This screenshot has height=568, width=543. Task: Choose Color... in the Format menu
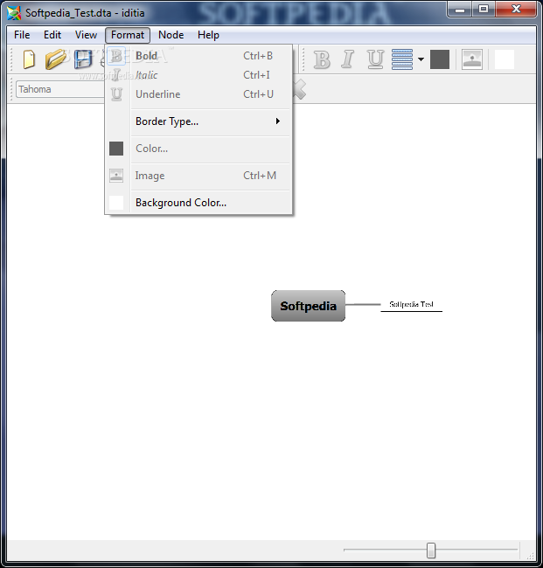pyautogui.click(x=198, y=149)
